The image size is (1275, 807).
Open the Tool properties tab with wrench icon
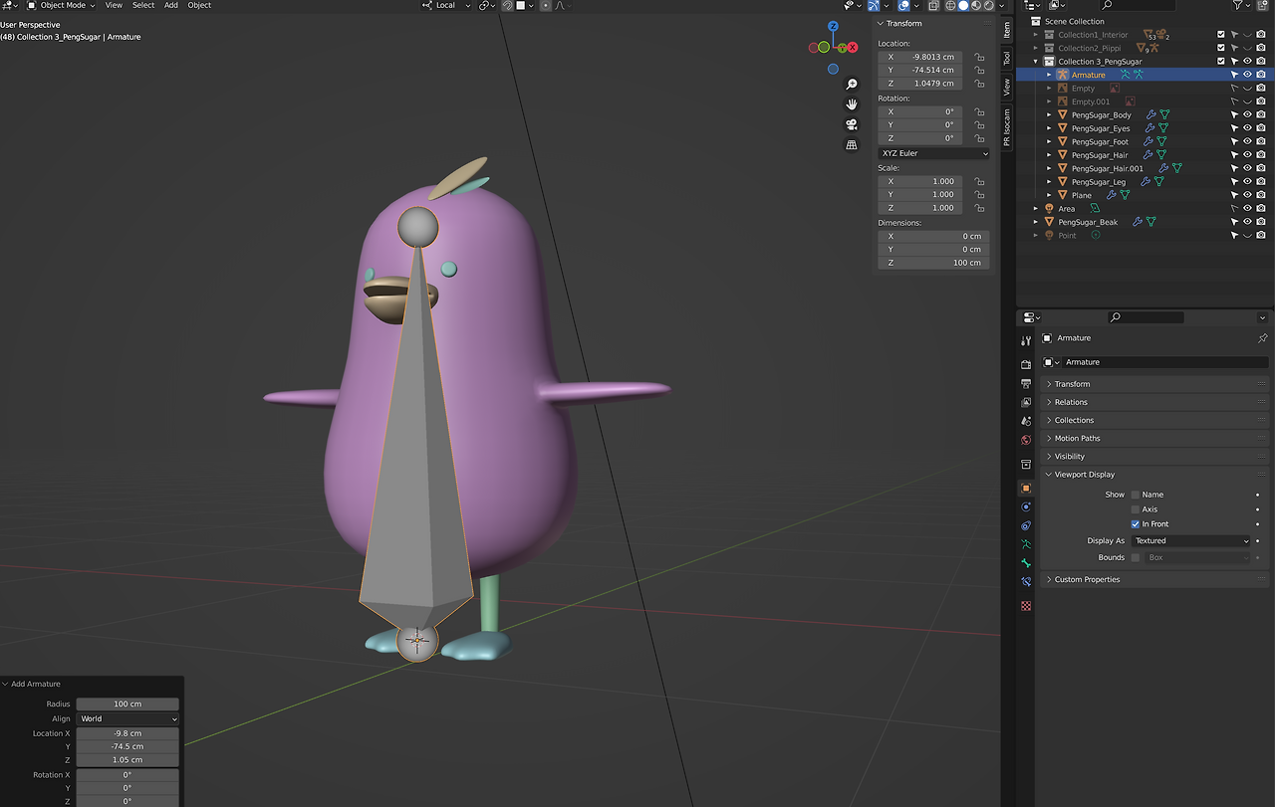(1026, 340)
